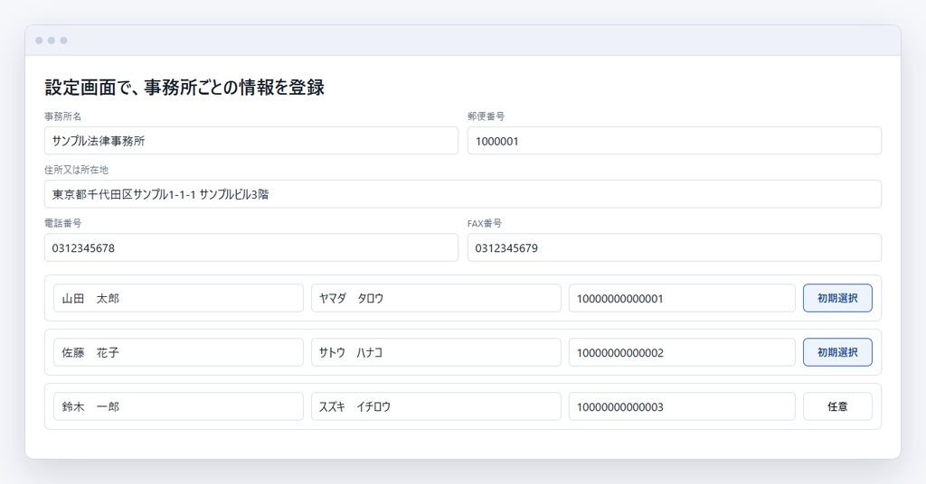Screen dimensions: 926x484
Task: Click the name field containing 佐藤 花子
Action: [178, 352]
